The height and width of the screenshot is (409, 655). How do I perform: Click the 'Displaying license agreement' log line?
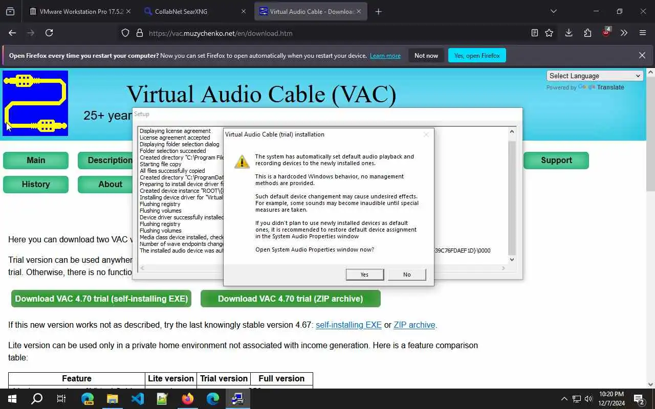175,131
